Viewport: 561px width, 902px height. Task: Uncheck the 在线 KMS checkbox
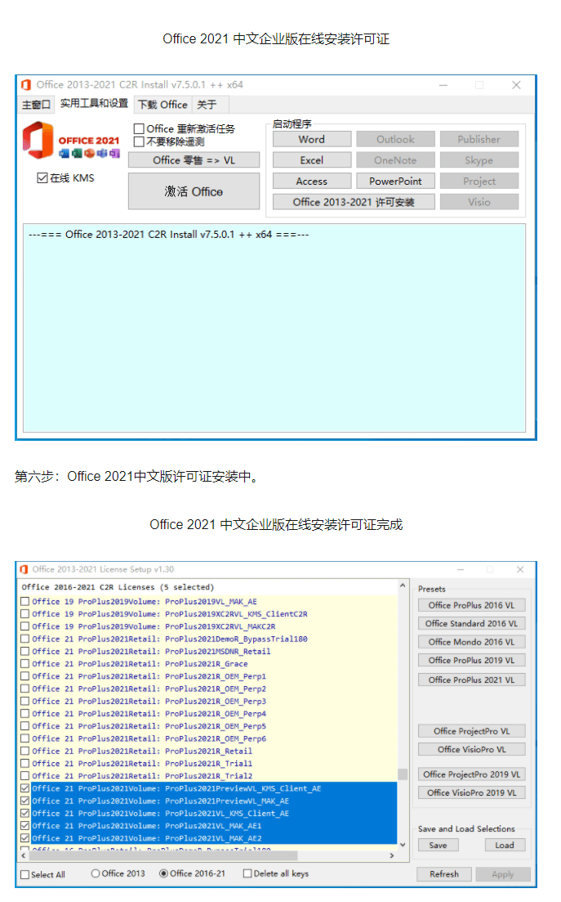click(x=42, y=177)
